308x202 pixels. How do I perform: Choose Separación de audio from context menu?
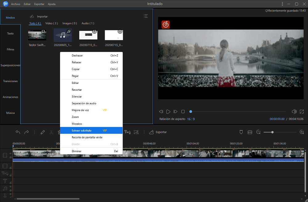[91, 103]
